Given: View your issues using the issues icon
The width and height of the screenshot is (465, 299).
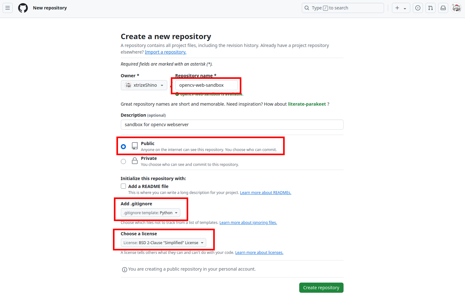Looking at the screenshot, I should click(418, 8).
